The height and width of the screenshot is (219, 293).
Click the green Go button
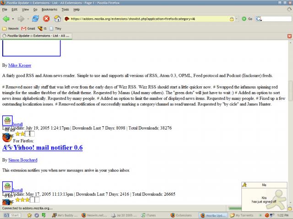click(247, 19)
